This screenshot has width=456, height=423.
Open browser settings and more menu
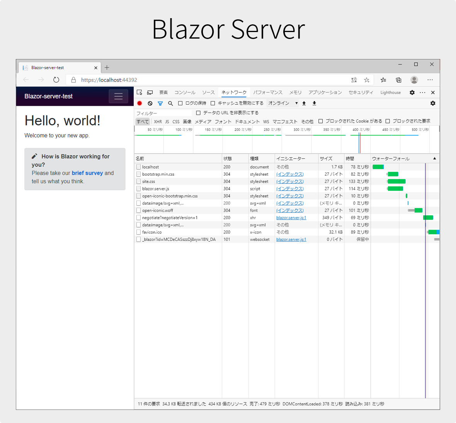tap(430, 80)
